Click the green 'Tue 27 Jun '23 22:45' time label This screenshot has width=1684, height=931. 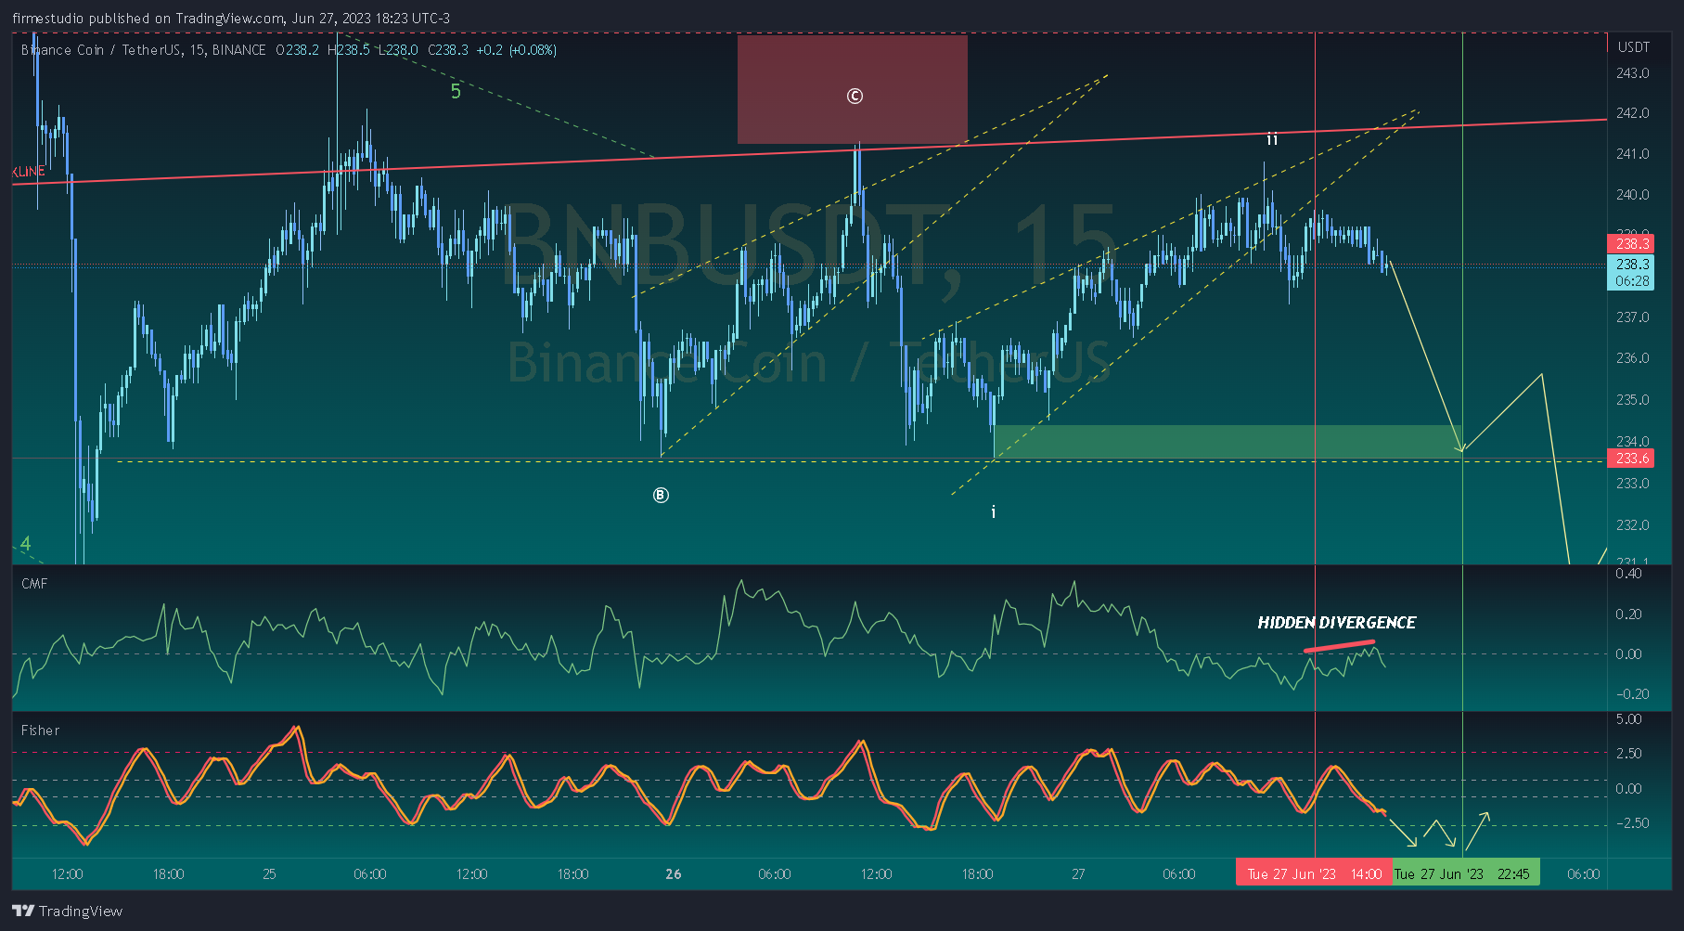(x=1466, y=873)
